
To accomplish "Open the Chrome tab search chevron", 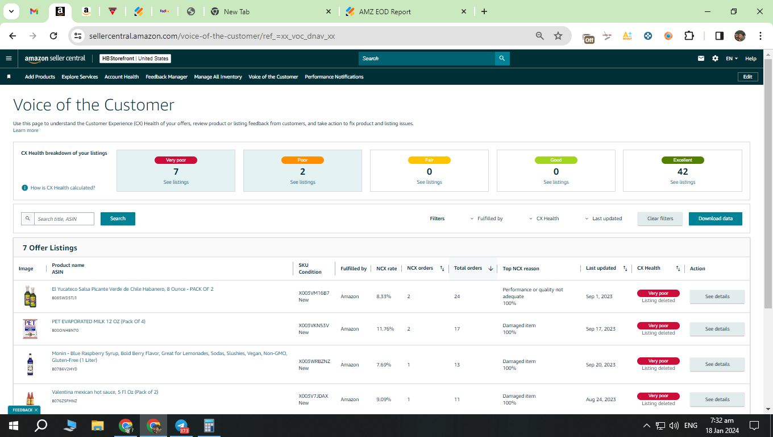I will click(x=12, y=11).
